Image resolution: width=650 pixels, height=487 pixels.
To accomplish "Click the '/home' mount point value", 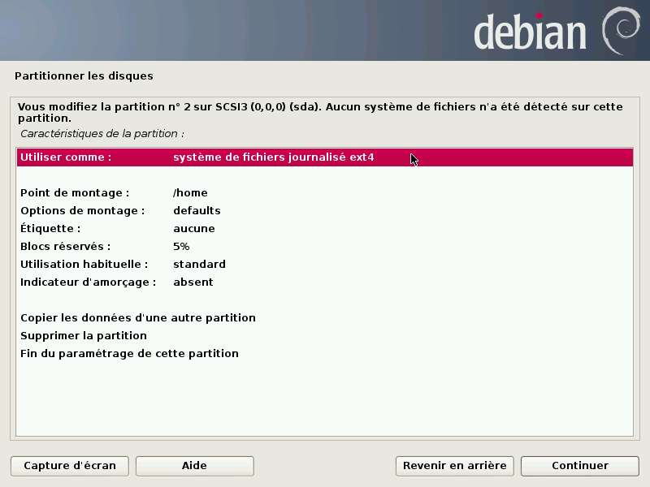I will tap(190, 193).
